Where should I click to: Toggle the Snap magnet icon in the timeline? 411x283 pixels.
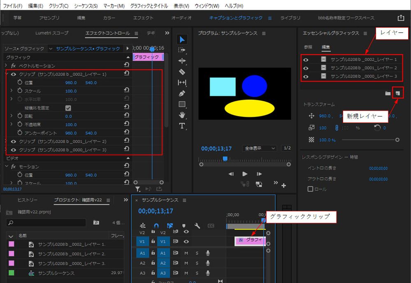pyautogui.click(x=156, y=225)
